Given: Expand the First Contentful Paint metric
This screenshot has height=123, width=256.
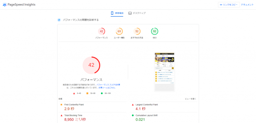Looking at the screenshot, I should click(x=74, y=105).
